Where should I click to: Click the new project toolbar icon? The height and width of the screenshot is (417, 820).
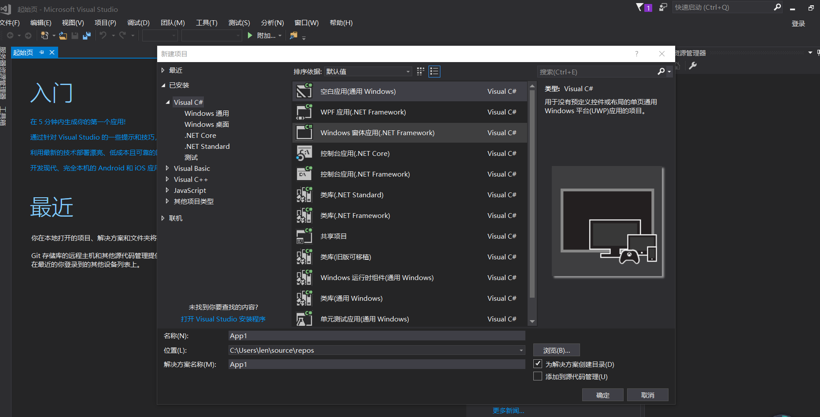(x=44, y=35)
